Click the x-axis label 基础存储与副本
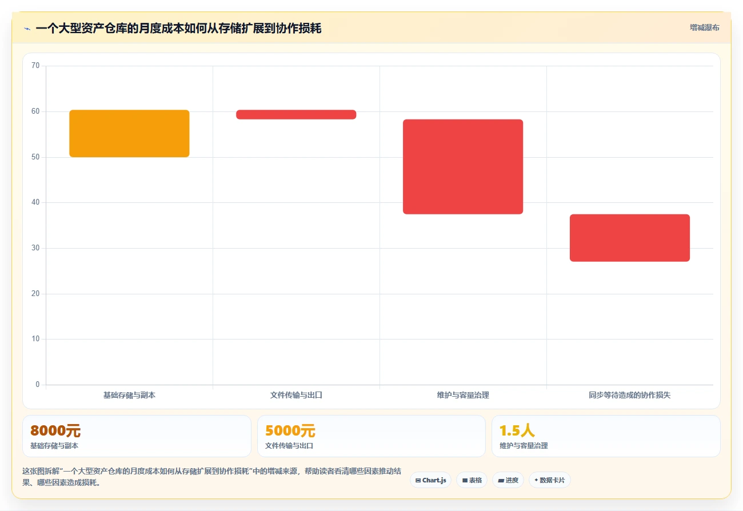Viewport: 743px width, 511px height. [129, 395]
